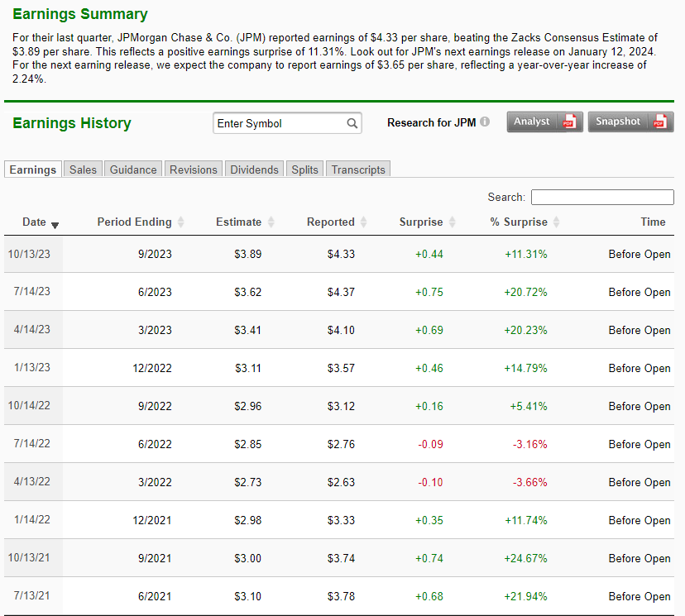Click Research for JPM label

[x=431, y=122]
